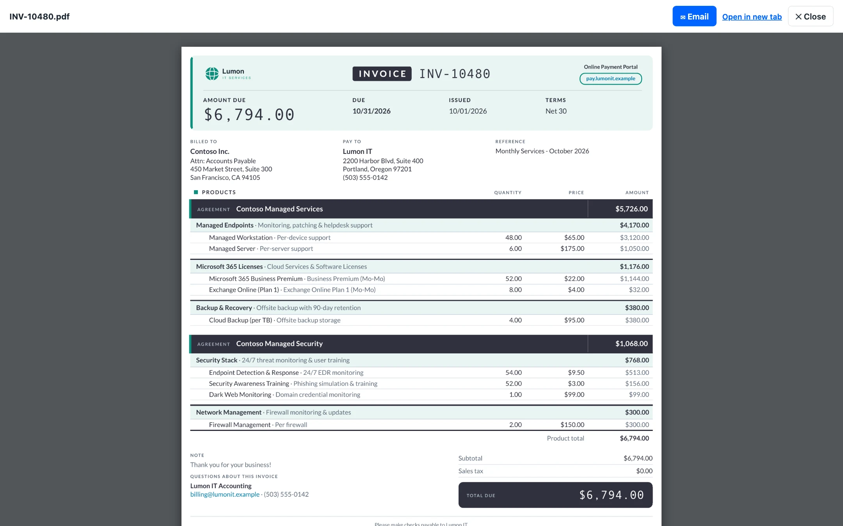Click the Lumon IT Accounting contact name
Screen dimensions: 843x526
[x=221, y=486]
